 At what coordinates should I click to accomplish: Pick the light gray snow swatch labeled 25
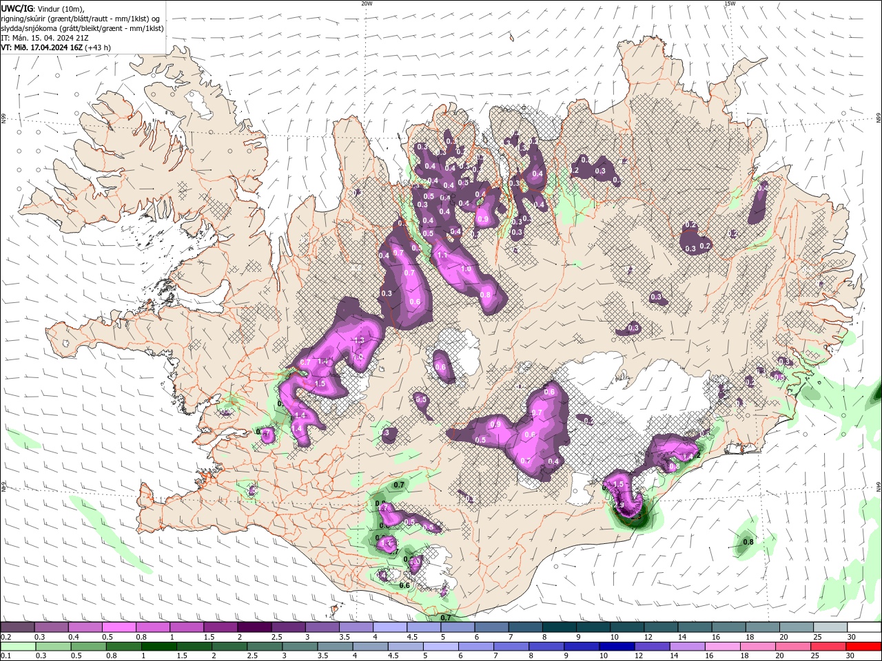coord(830,627)
